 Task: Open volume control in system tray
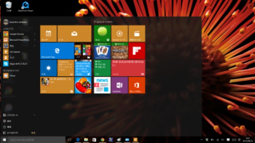pos(222,140)
